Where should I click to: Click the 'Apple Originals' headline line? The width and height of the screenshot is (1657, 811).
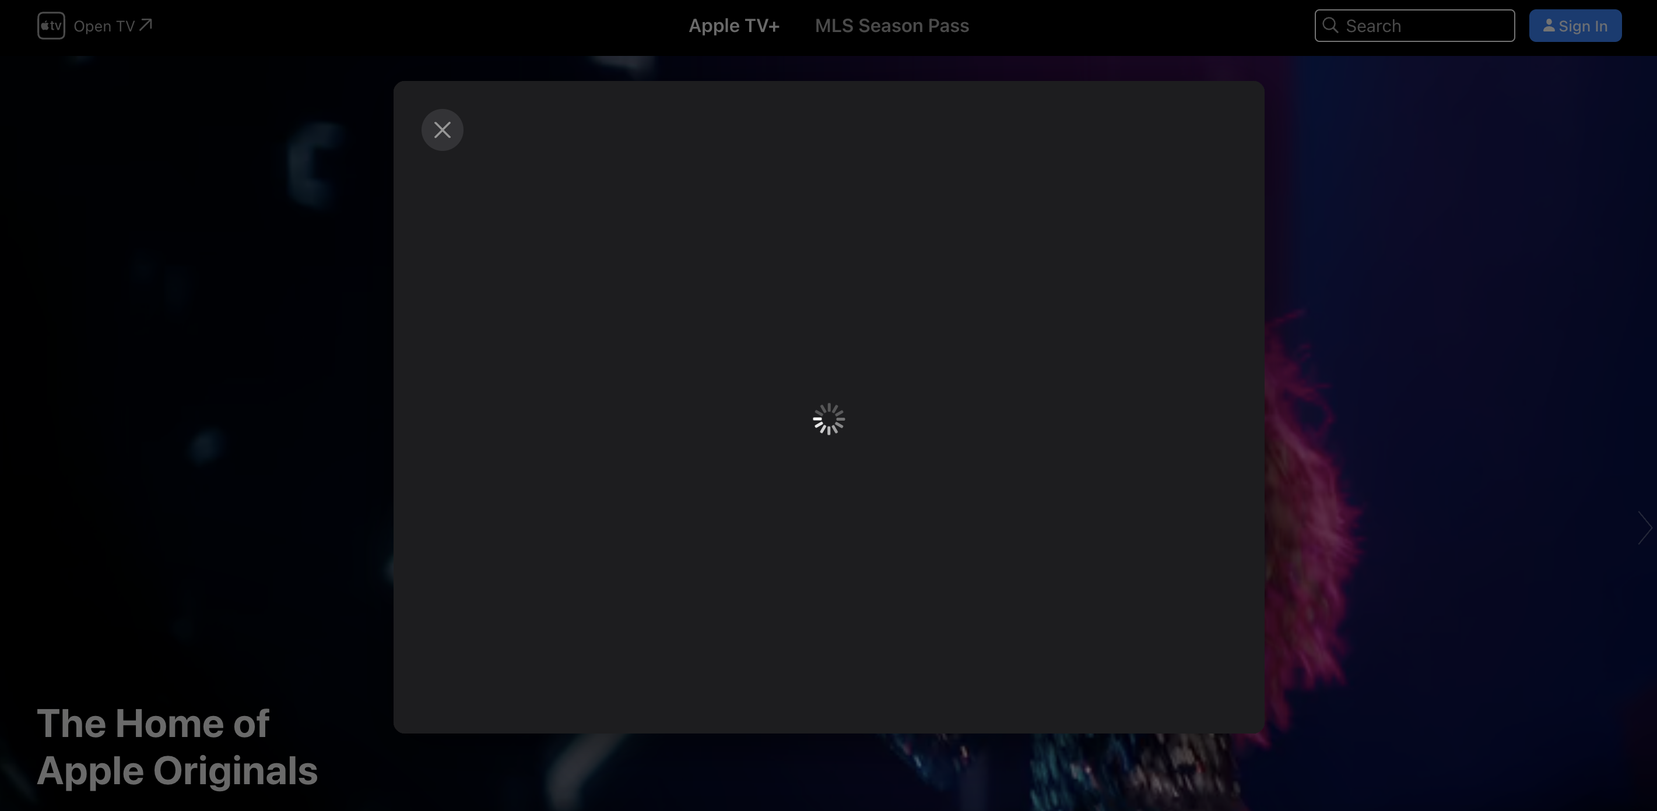pos(177,771)
